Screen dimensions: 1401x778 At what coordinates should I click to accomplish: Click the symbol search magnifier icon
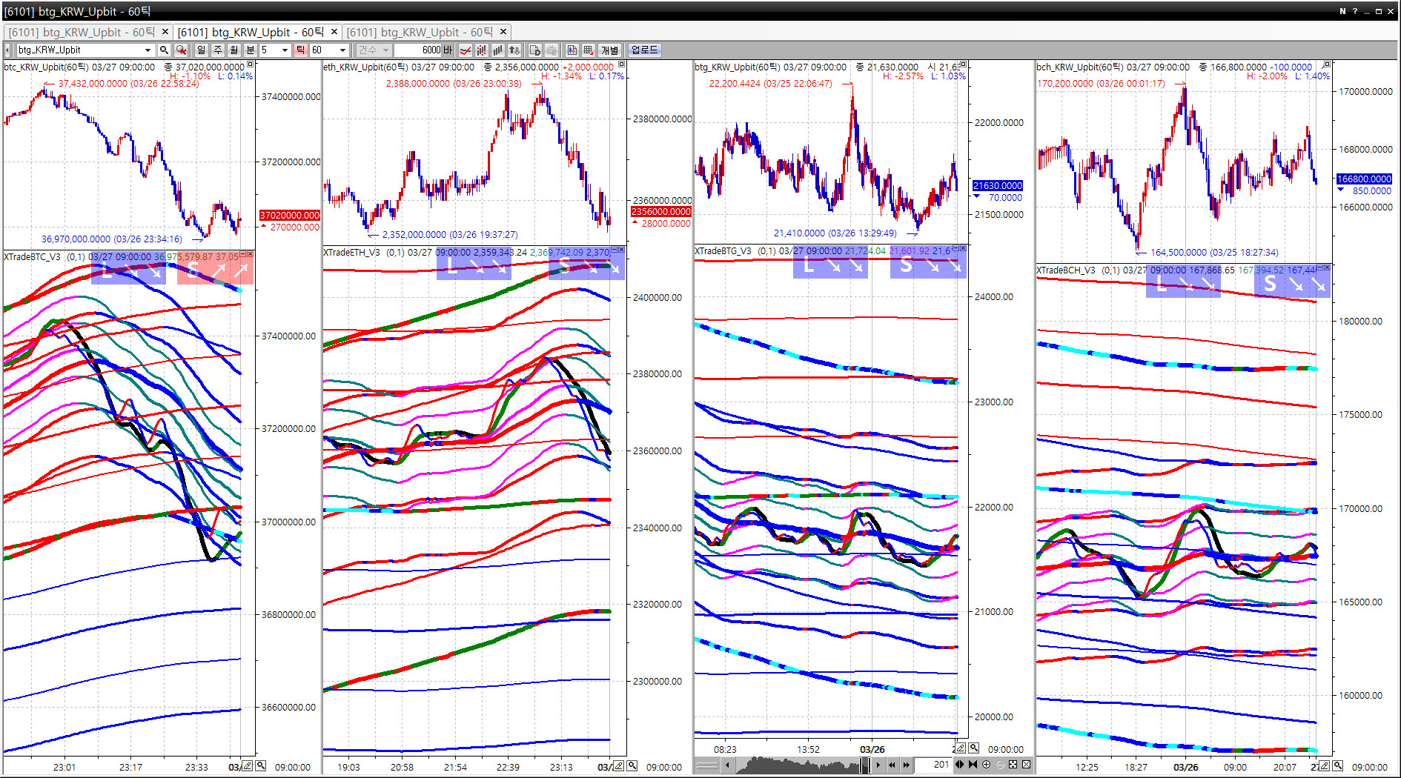pyautogui.click(x=164, y=50)
